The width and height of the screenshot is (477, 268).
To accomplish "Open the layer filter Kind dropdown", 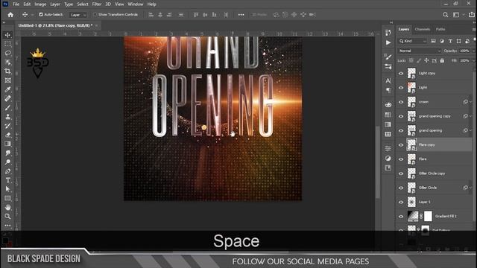I will point(412,41).
